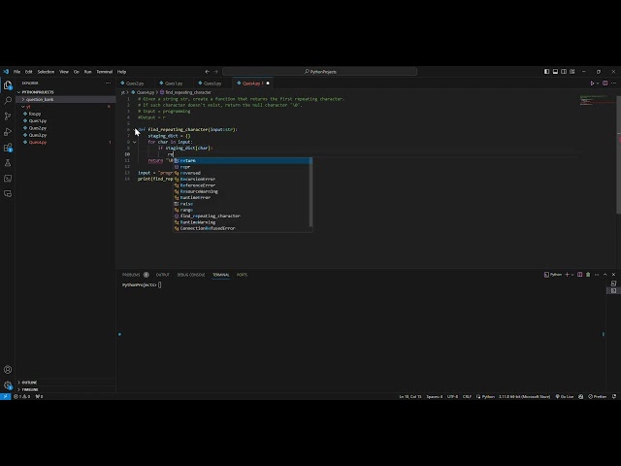Switch to the PROBLEMS panel tab
The image size is (621, 466).
pyautogui.click(x=136, y=275)
